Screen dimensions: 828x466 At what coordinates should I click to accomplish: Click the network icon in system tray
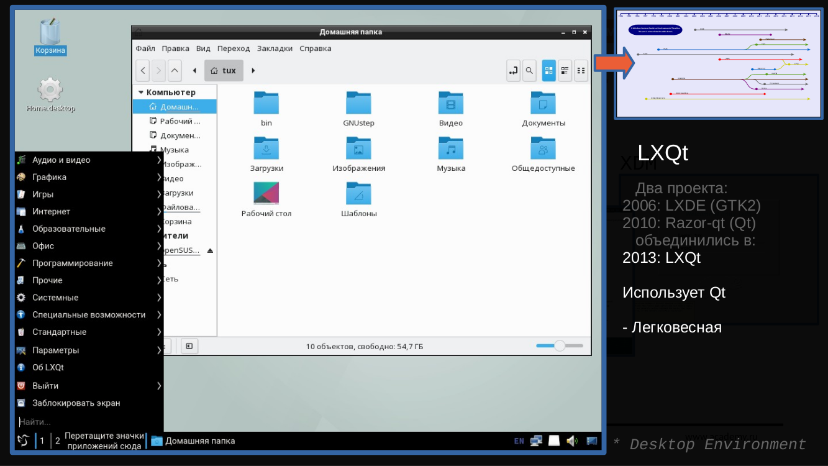(x=536, y=441)
